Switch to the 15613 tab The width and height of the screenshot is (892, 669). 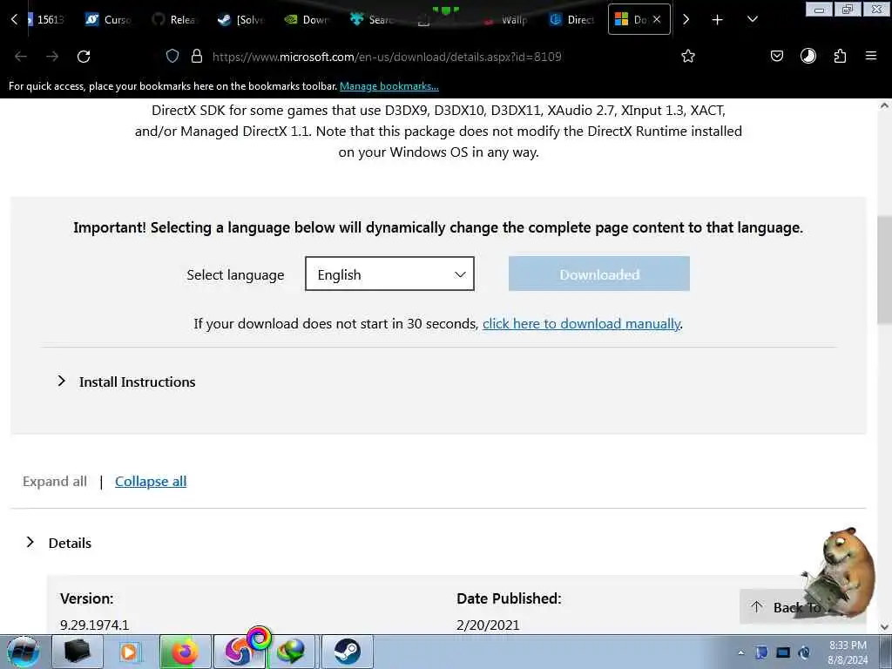(x=45, y=19)
